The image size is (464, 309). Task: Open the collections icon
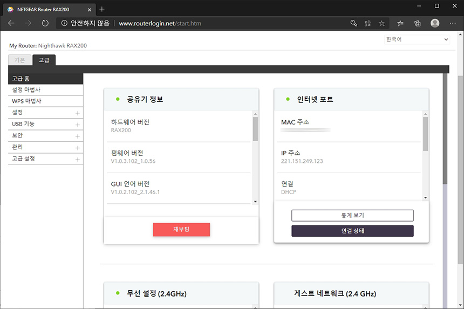[417, 23]
